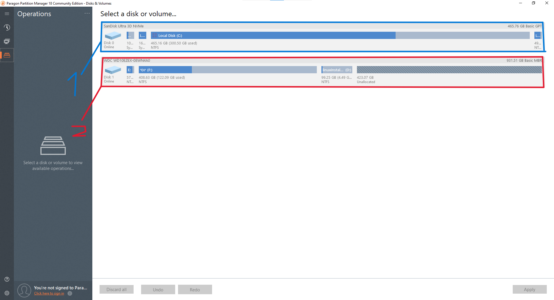The image size is (554, 300).
Task: Restore down the application window
Action: 534,3
